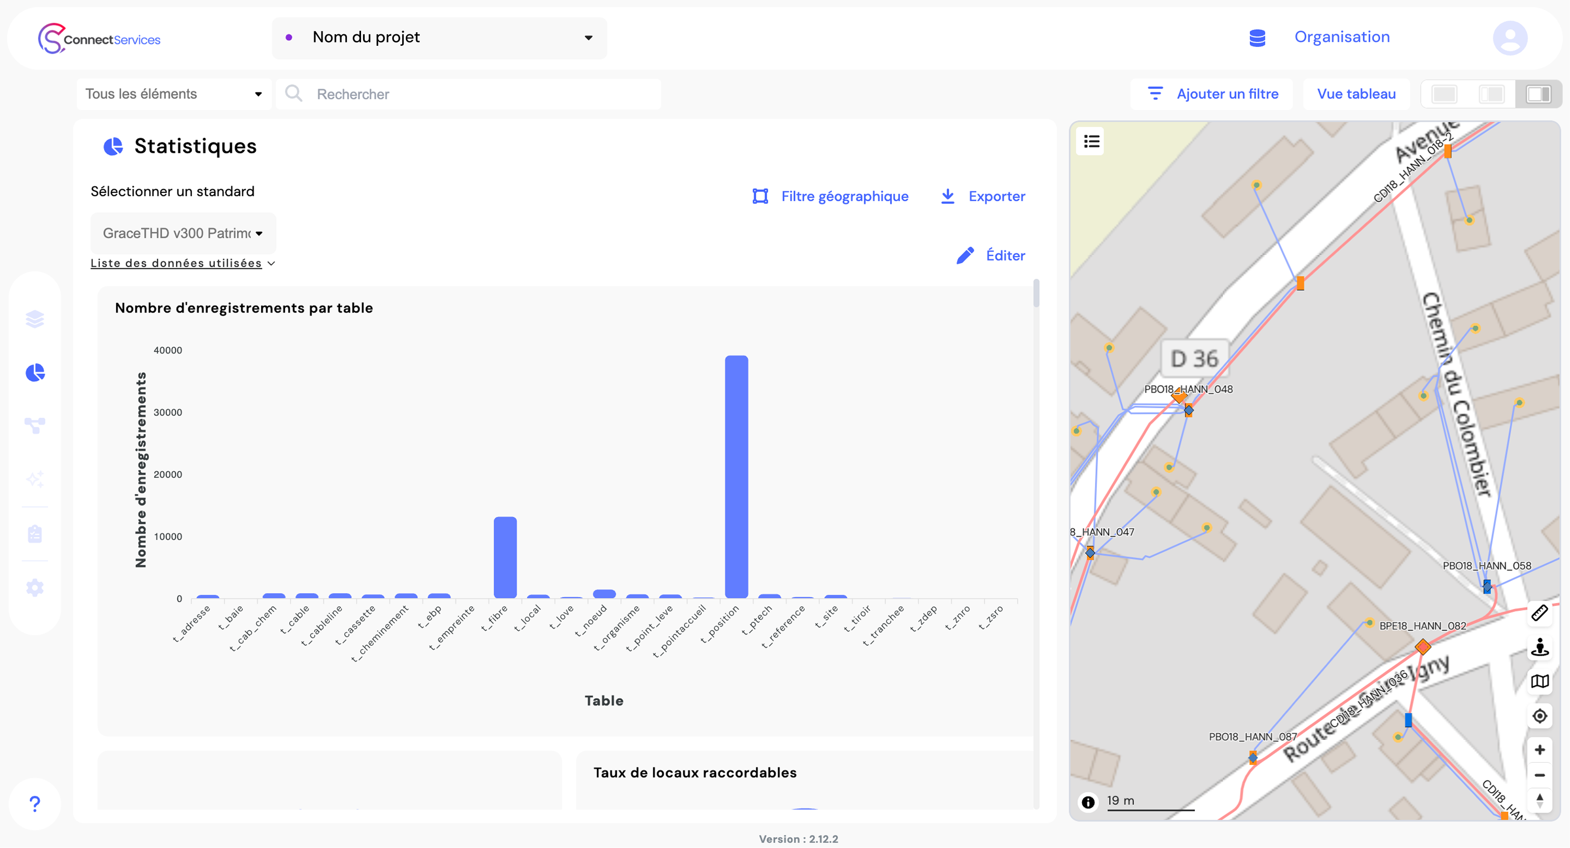Zoom in on the map
Image resolution: width=1570 pixels, height=848 pixels.
pos(1539,751)
